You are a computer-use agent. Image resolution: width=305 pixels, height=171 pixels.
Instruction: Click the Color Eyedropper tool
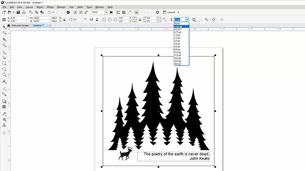pos(4,114)
